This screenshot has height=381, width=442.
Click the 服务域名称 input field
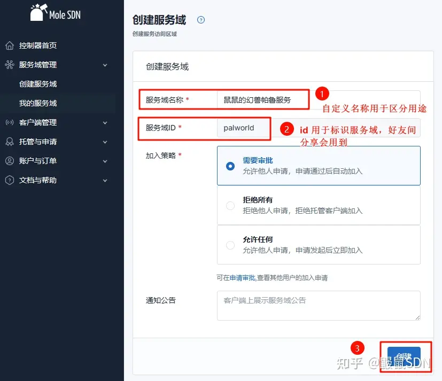pos(319,100)
